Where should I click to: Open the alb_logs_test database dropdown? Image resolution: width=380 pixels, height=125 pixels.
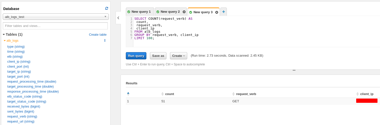click(56, 17)
